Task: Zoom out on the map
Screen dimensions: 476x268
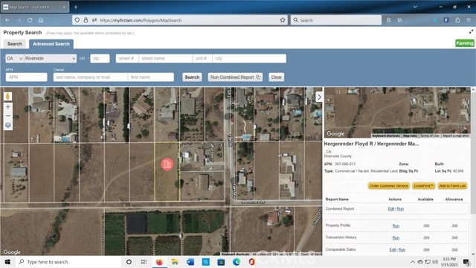Action: click(8, 116)
